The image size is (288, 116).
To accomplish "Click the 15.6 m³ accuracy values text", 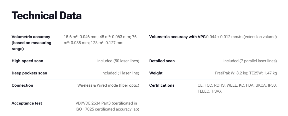I will [x=100, y=40].
